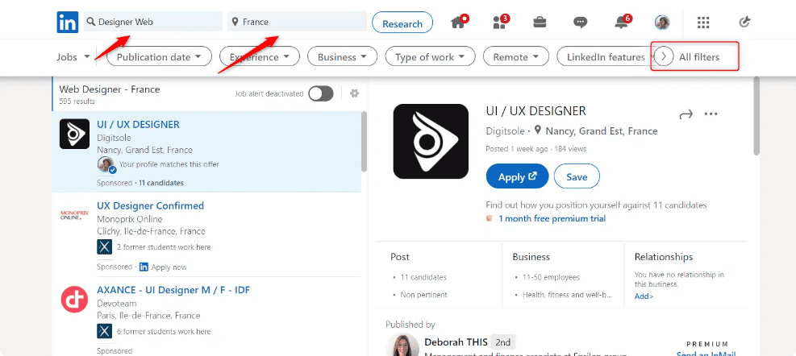Open the Publication date filter

pos(159,57)
